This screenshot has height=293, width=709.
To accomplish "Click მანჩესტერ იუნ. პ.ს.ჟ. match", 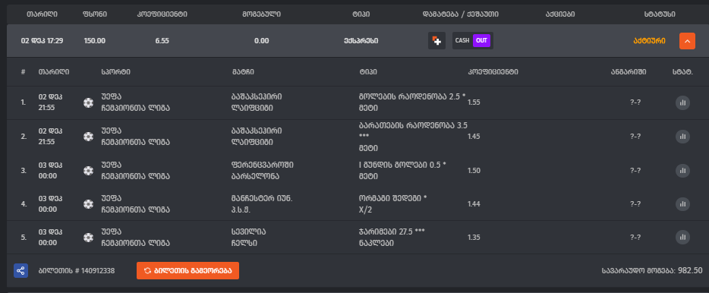I will (x=261, y=204).
